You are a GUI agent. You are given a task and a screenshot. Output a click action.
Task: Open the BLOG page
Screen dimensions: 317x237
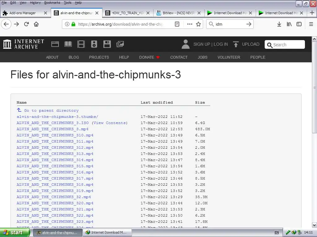tap(74, 57)
